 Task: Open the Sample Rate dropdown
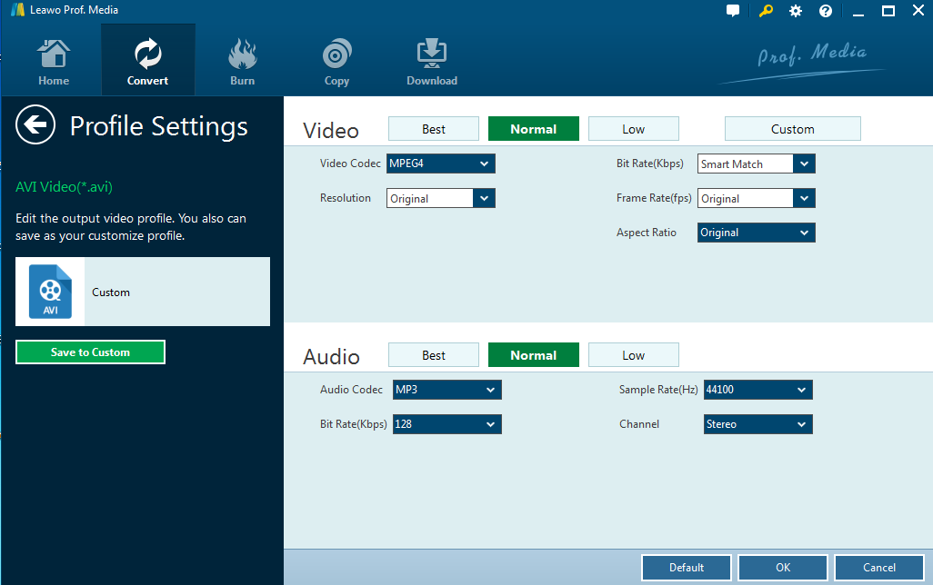[x=757, y=390]
